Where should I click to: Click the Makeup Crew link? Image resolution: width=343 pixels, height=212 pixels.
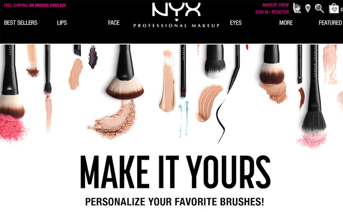point(276,5)
